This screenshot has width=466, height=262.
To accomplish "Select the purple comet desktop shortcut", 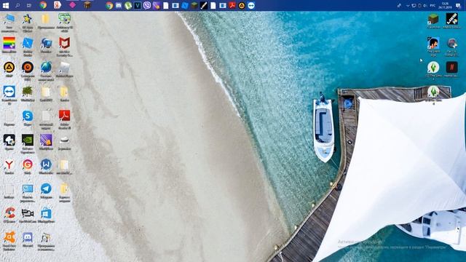I will [x=46, y=142].
